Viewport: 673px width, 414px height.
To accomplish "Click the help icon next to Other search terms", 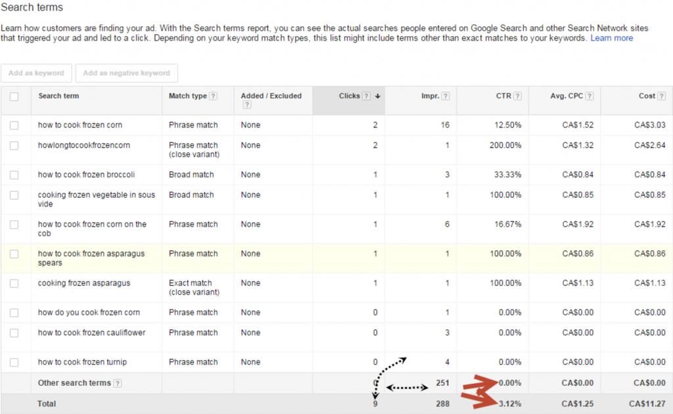I will (x=117, y=383).
